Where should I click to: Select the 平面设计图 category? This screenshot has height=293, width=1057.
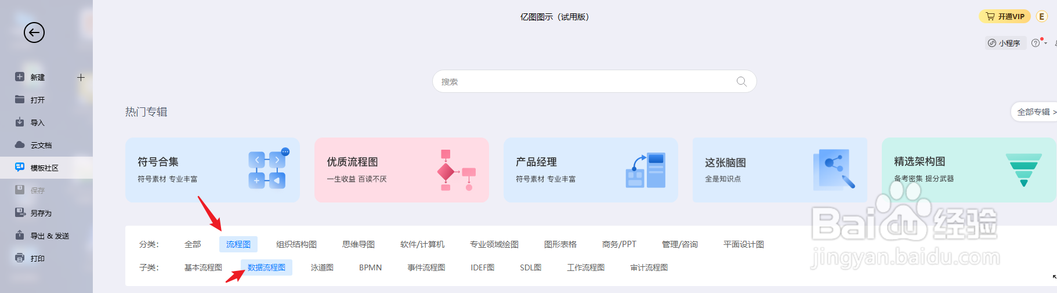744,244
